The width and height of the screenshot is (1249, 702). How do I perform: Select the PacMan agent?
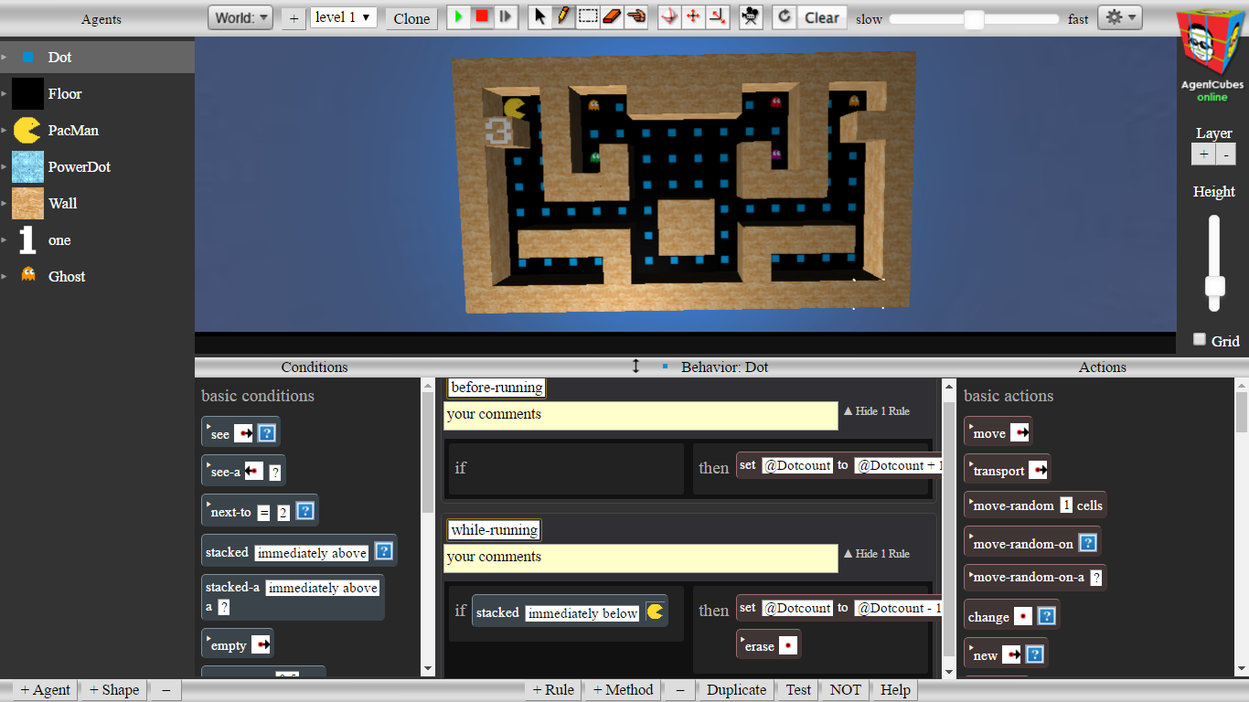tap(97, 130)
